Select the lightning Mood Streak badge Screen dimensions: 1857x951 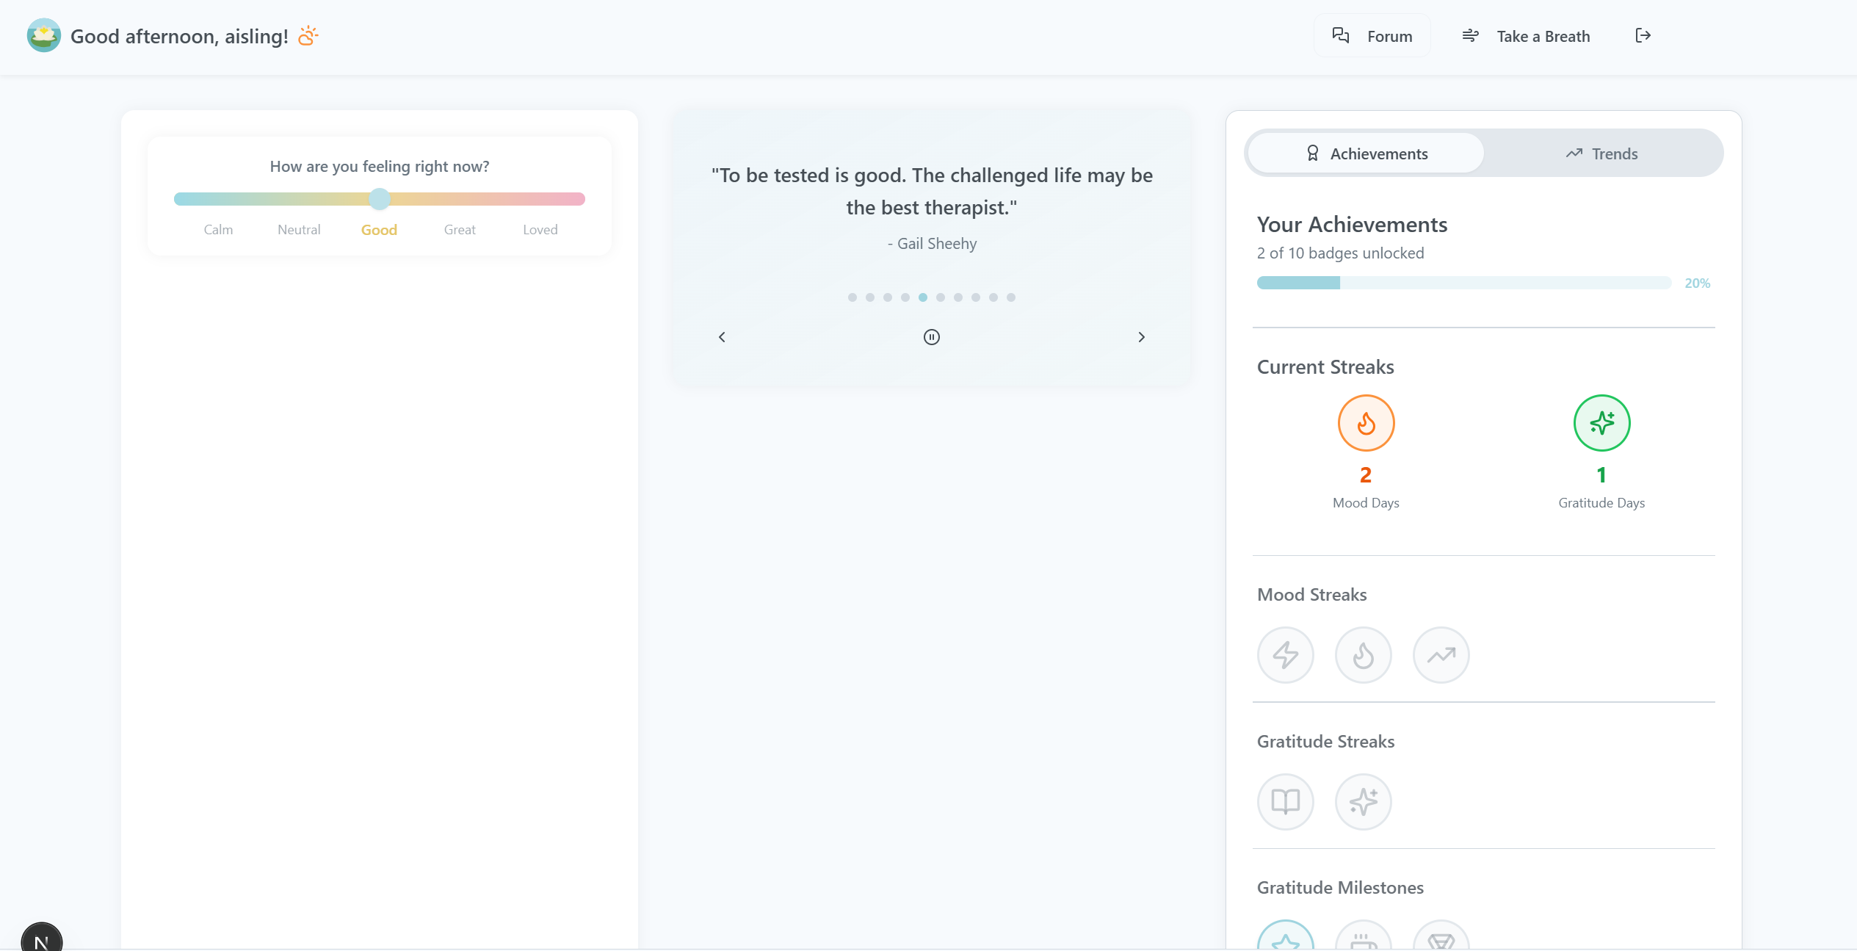point(1285,654)
